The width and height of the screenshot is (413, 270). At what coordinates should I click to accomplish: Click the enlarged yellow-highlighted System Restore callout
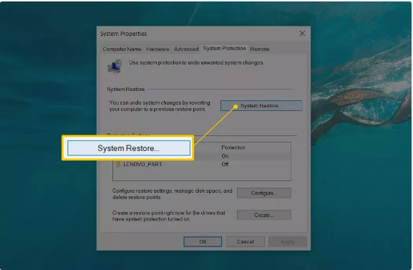129,148
